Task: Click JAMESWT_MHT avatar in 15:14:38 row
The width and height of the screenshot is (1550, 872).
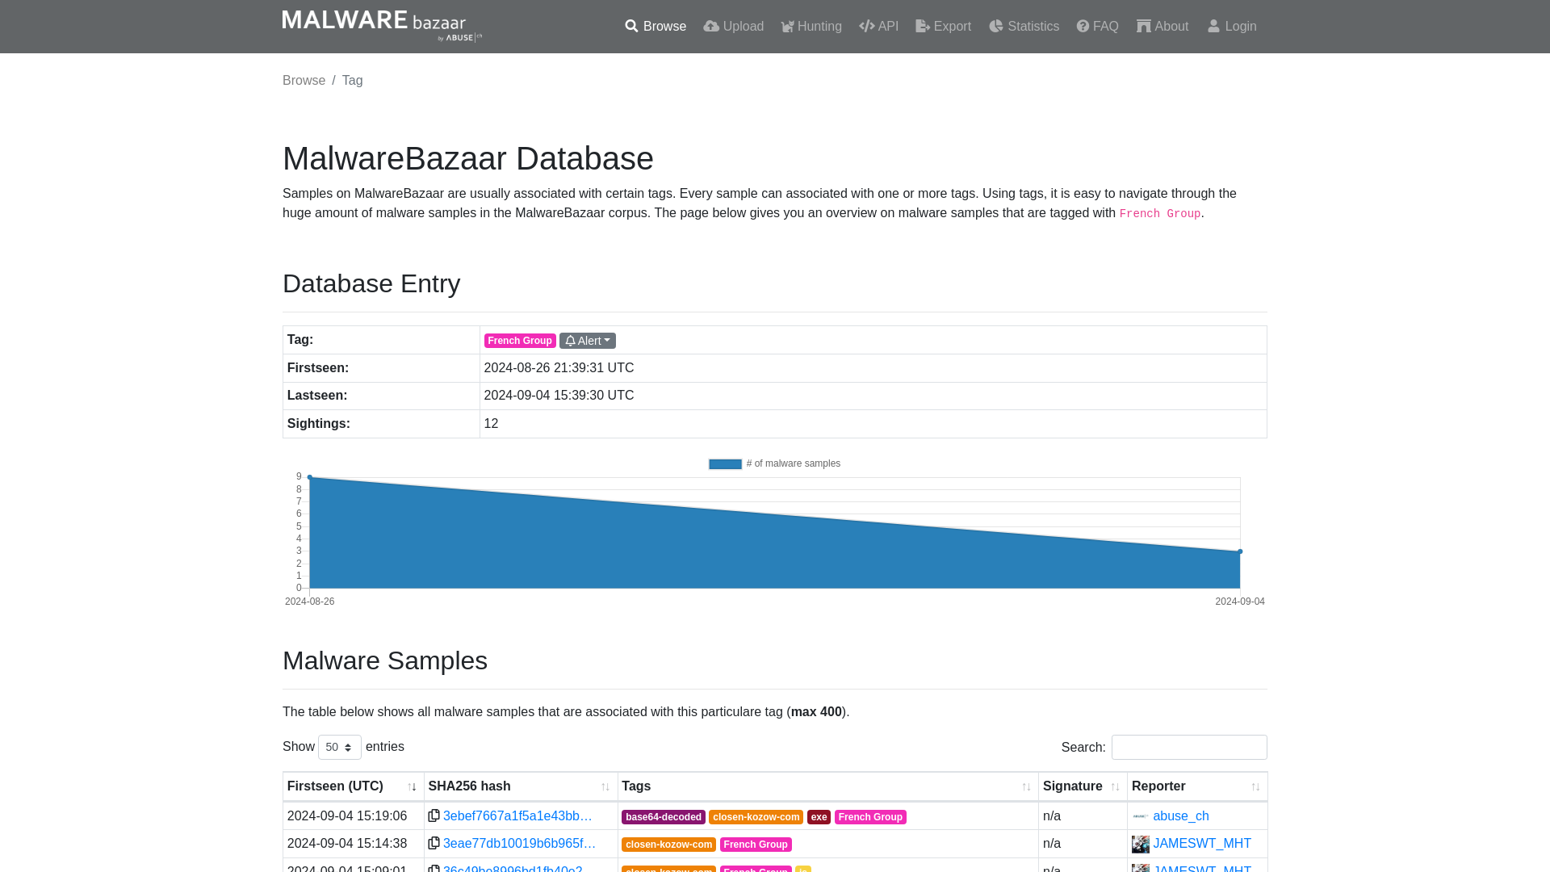Action: point(1140,844)
